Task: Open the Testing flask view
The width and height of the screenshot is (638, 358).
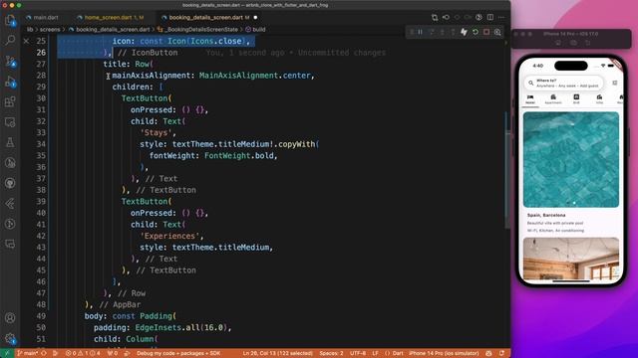Action: pos(10,142)
